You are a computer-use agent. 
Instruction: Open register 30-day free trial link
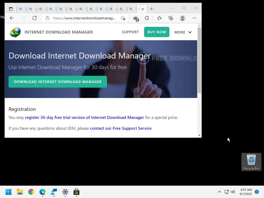tap(85, 117)
